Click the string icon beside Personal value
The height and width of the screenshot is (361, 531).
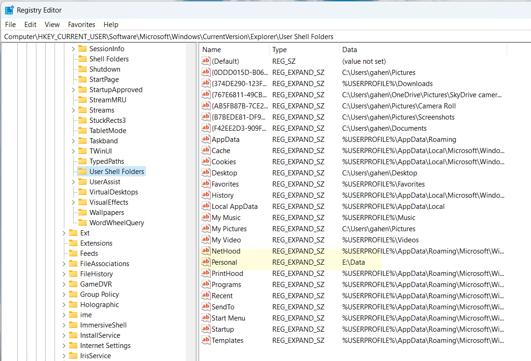click(206, 262)
